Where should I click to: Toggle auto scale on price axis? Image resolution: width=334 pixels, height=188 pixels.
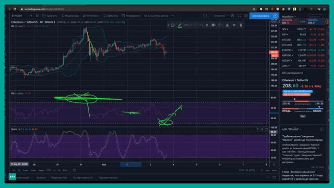275,170
